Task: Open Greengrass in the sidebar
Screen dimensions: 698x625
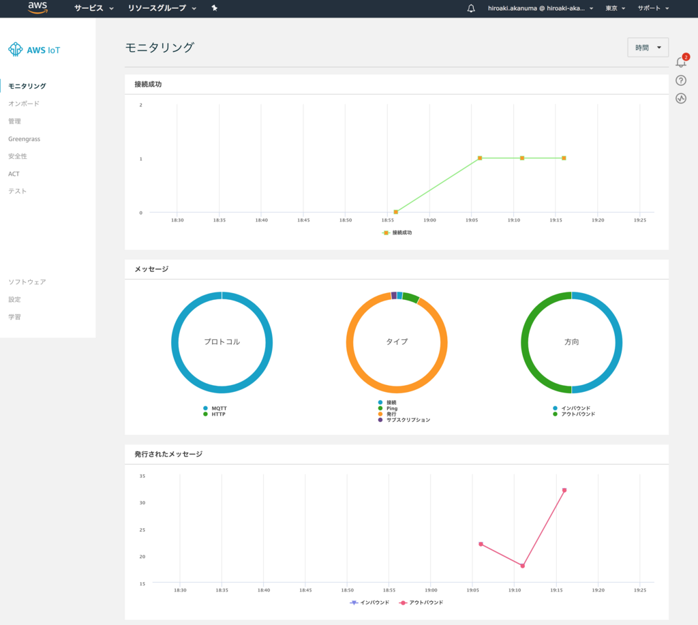Action: tap(24, 139)
